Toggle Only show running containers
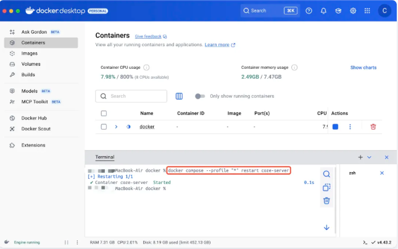 [199, 96]
